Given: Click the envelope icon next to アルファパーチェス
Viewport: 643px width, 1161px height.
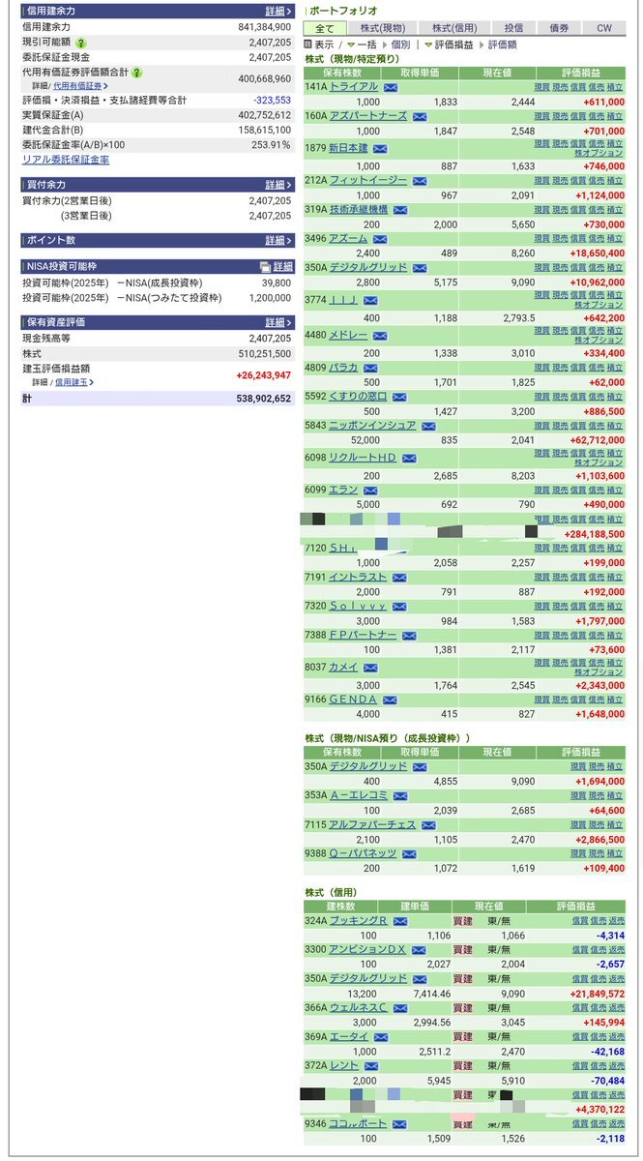Looking at the screenshot, I should click(429, 825).
